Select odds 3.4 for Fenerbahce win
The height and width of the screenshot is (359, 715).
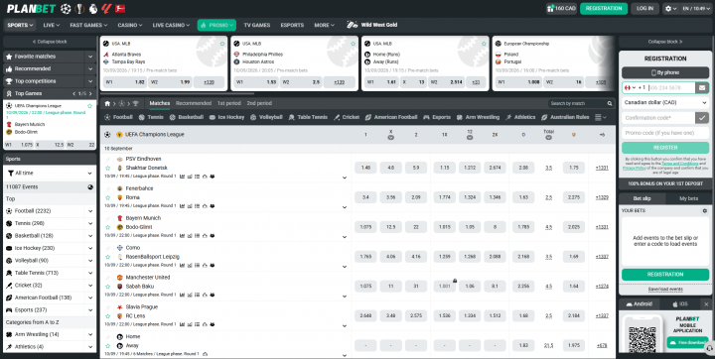click(365, 197)
